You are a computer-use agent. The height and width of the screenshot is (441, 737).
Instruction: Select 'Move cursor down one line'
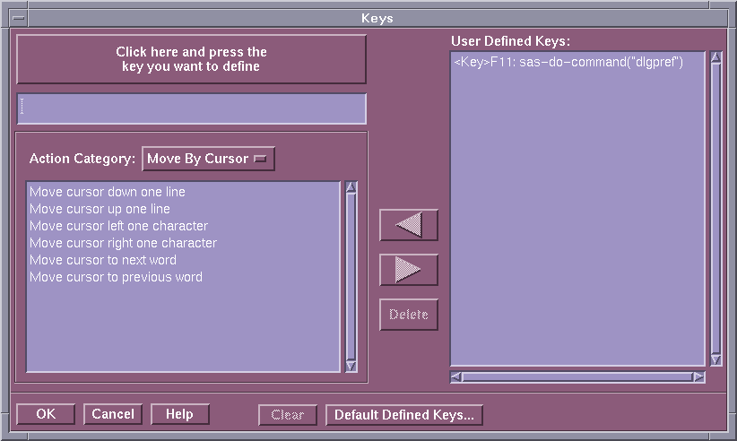point(108,192)
